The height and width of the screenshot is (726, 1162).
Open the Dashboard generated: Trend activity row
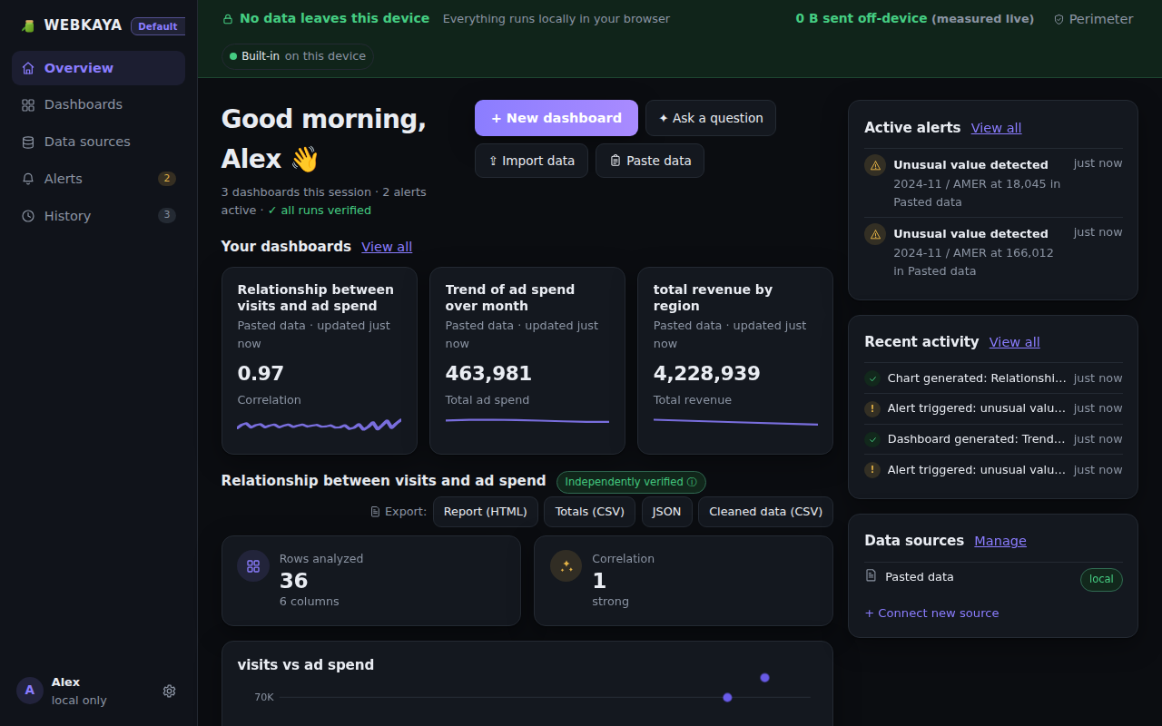click(x=993, y=439)
